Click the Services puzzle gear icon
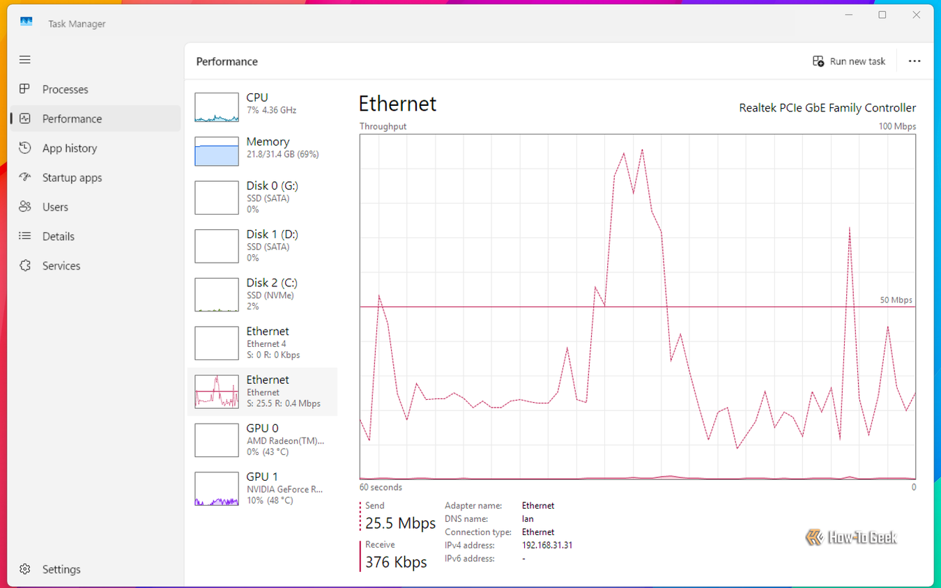The image size is (941, 588). [x=25, y=265]
